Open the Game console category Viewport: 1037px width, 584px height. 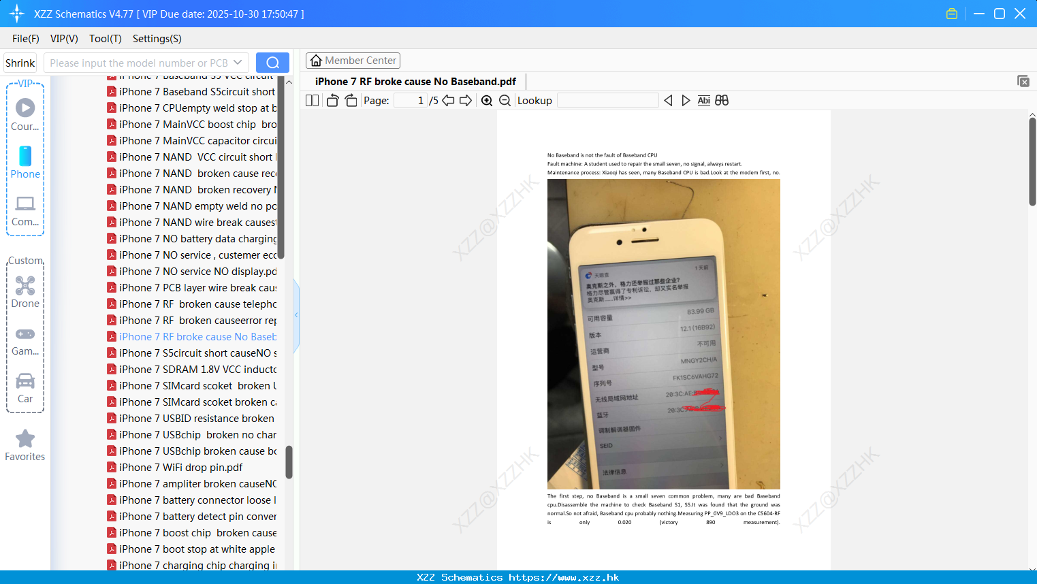[25, 341]
